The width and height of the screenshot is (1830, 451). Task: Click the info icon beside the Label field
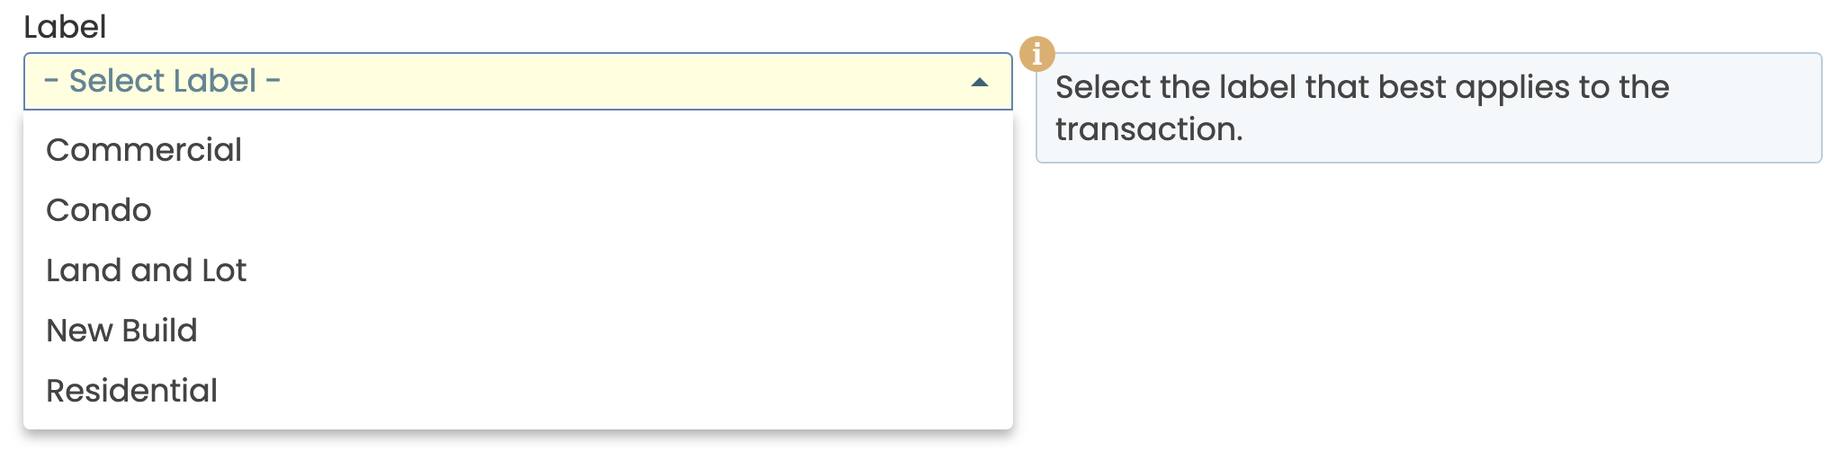coord(1036,54)
